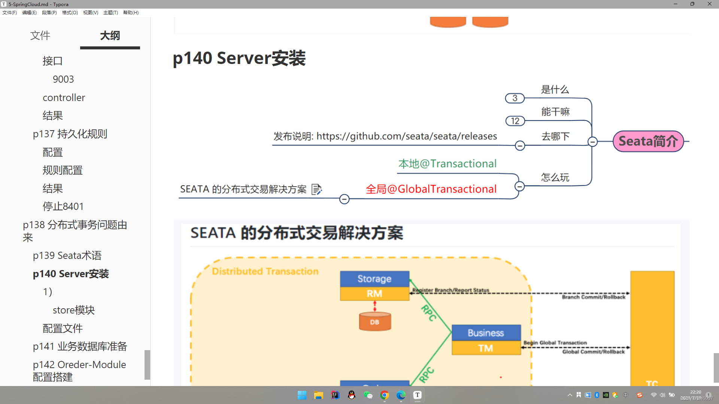
Task: Open the 主题(T) menu
Action: pyautogui.click(x=110, y=12)
